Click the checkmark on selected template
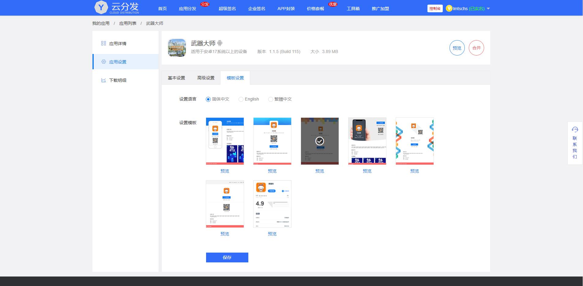Screen dimensions: 583x286 320,141
